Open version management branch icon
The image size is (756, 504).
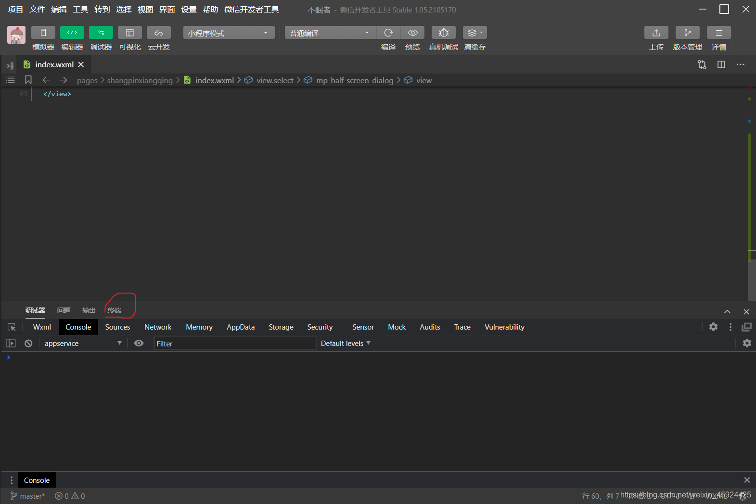(x=688, y=33)
